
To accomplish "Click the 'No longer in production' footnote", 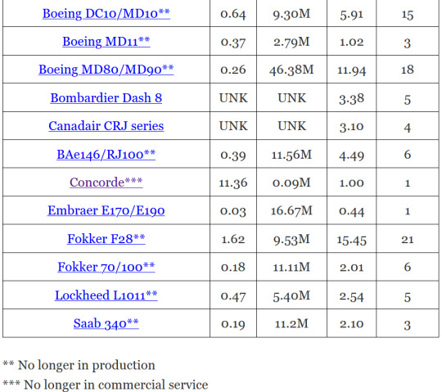I will 79,365.
